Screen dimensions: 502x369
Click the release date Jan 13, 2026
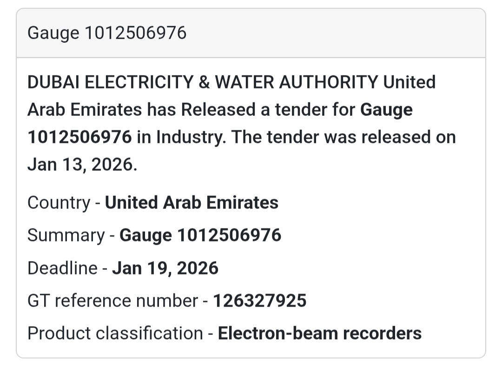(x=82, y=165)
